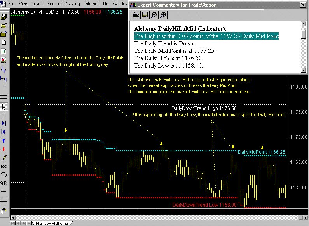Screen dimensions: 309x226
Task: Click the blue skip-backward arrow icon
Action: 3,132
